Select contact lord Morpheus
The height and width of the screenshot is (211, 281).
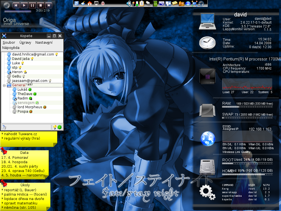[30, 107]
